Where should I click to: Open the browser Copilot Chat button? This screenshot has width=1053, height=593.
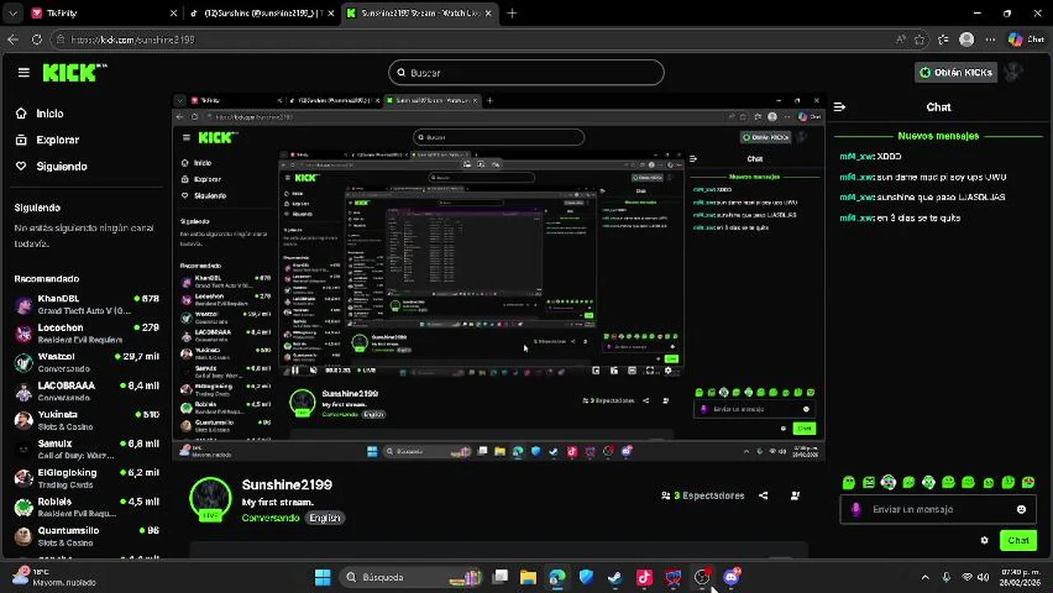pos(1026,40)
